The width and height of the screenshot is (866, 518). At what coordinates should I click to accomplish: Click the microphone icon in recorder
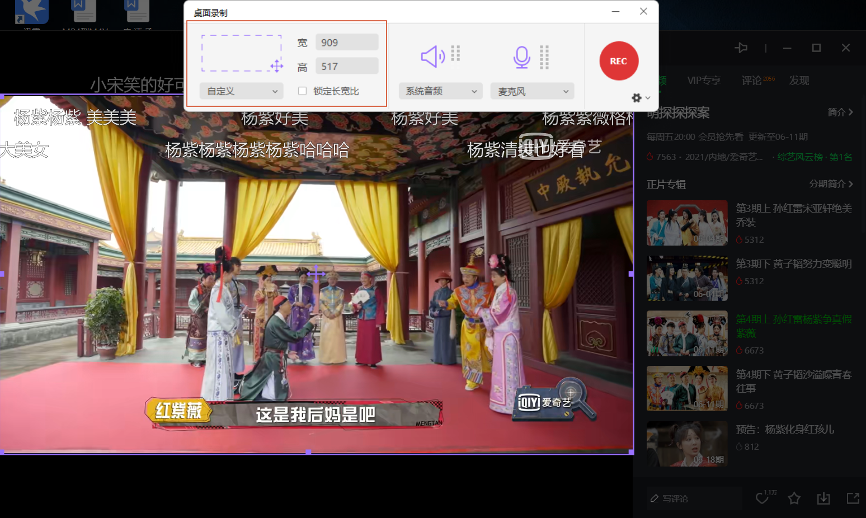point(521,57)
